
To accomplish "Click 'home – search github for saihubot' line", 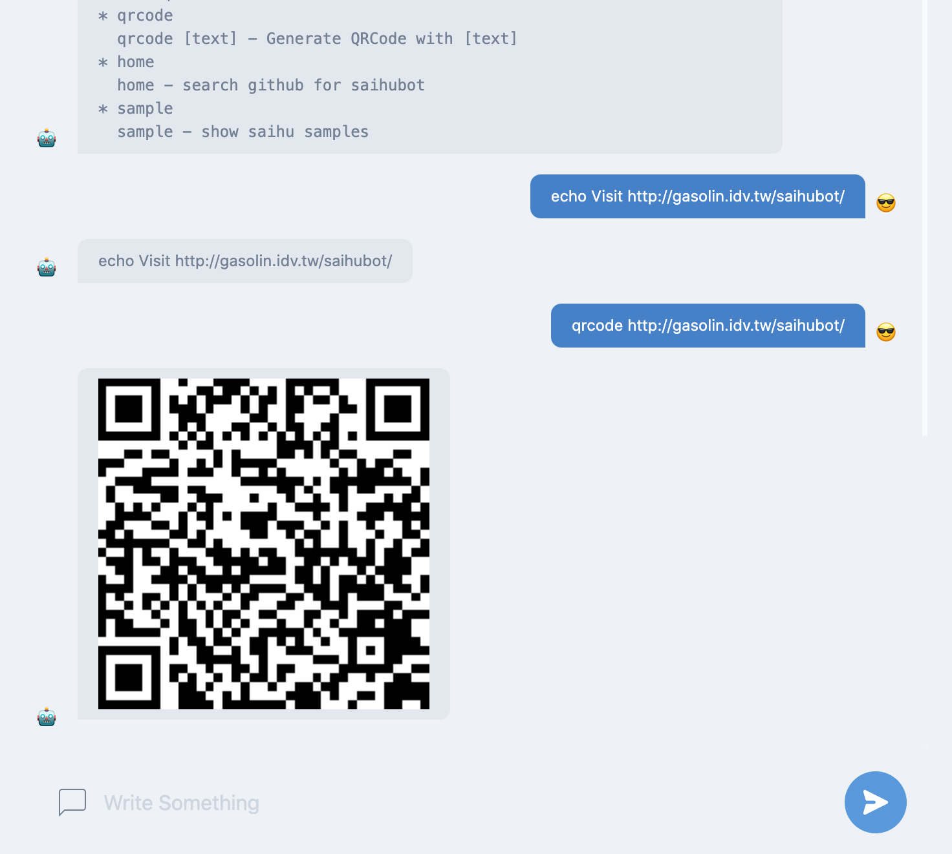I will click(x=271, y=85).
